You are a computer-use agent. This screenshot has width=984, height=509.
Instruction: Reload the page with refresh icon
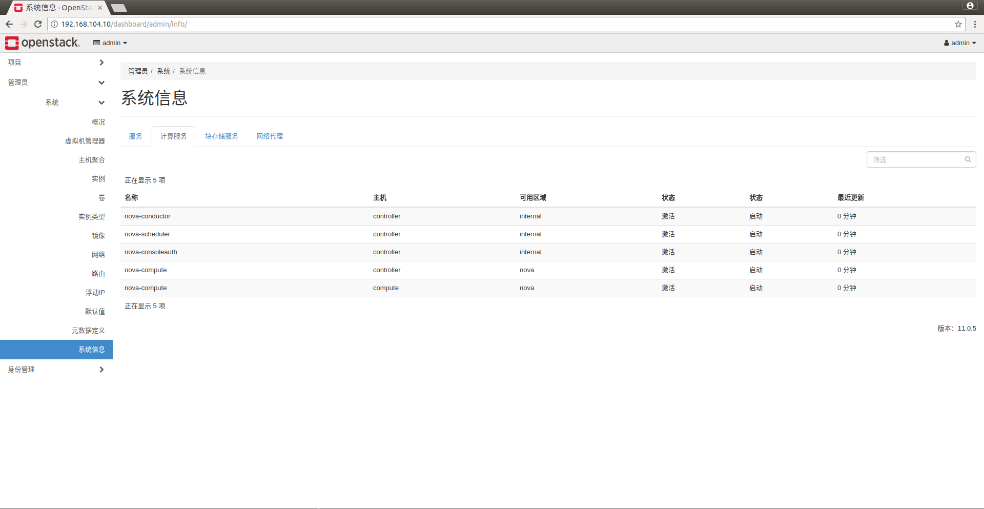point(38,24)
